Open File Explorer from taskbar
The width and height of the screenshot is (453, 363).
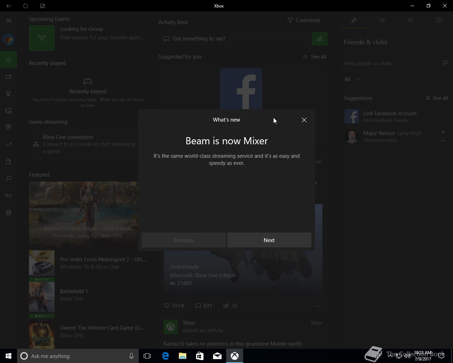[x=183, y=356]
